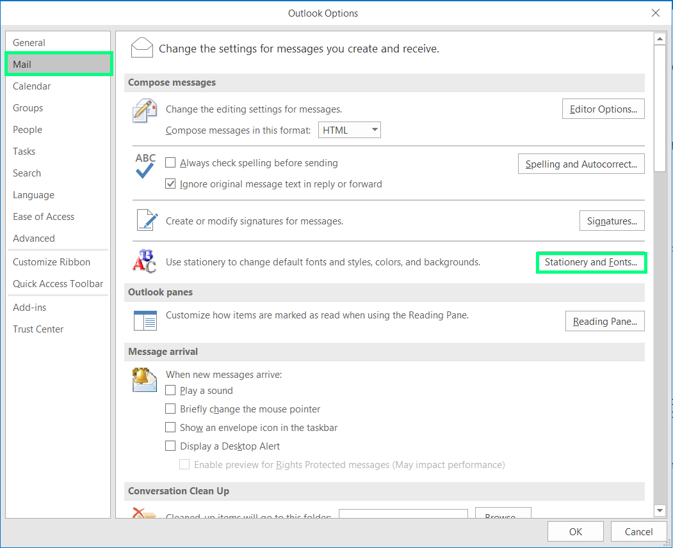
Task: Click the ABC checkmark spelling icon
Action: click(x=145, y=166)
